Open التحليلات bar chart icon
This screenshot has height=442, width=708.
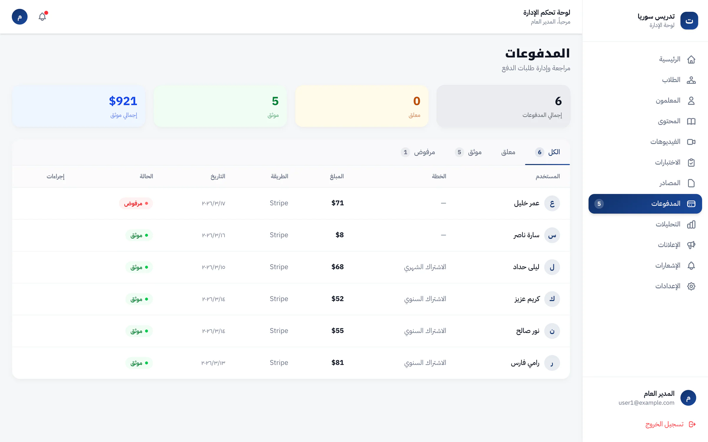(691, 225)
